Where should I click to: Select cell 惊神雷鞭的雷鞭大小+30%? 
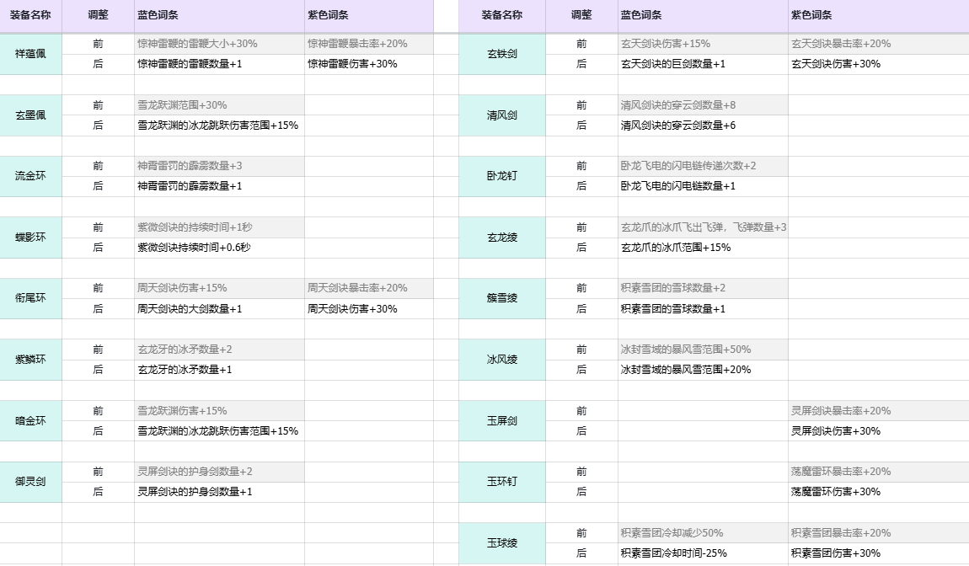[219, 44]
